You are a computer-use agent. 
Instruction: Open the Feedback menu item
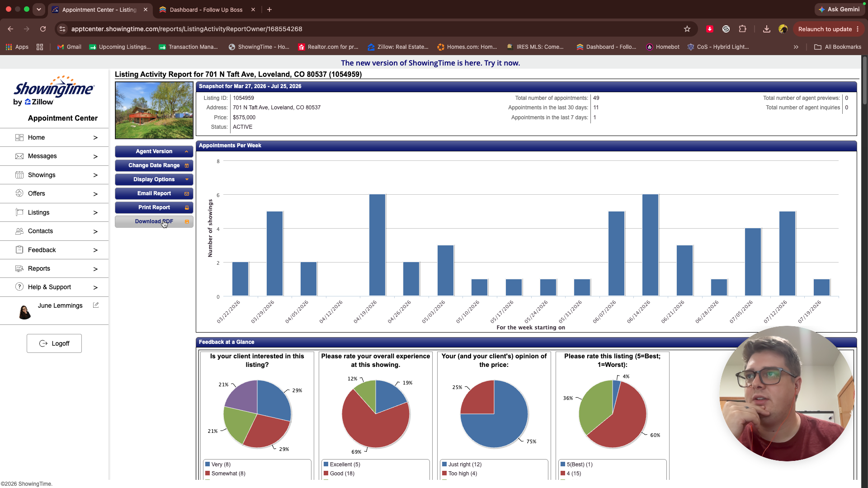click(54, 250)
